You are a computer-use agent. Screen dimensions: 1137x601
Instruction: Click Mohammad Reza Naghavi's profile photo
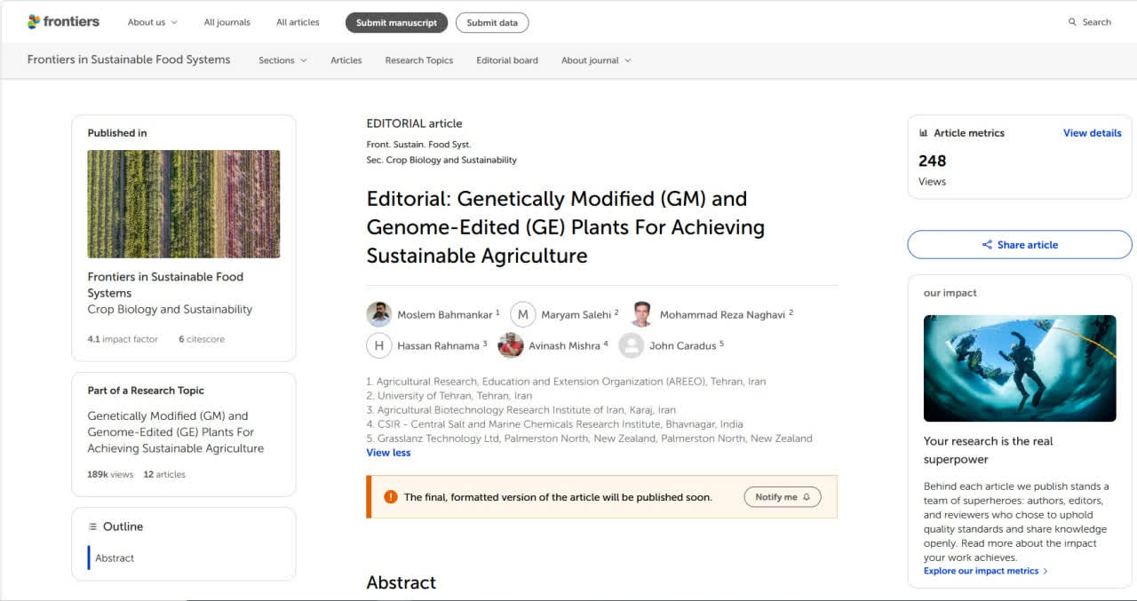click(641, 314)
